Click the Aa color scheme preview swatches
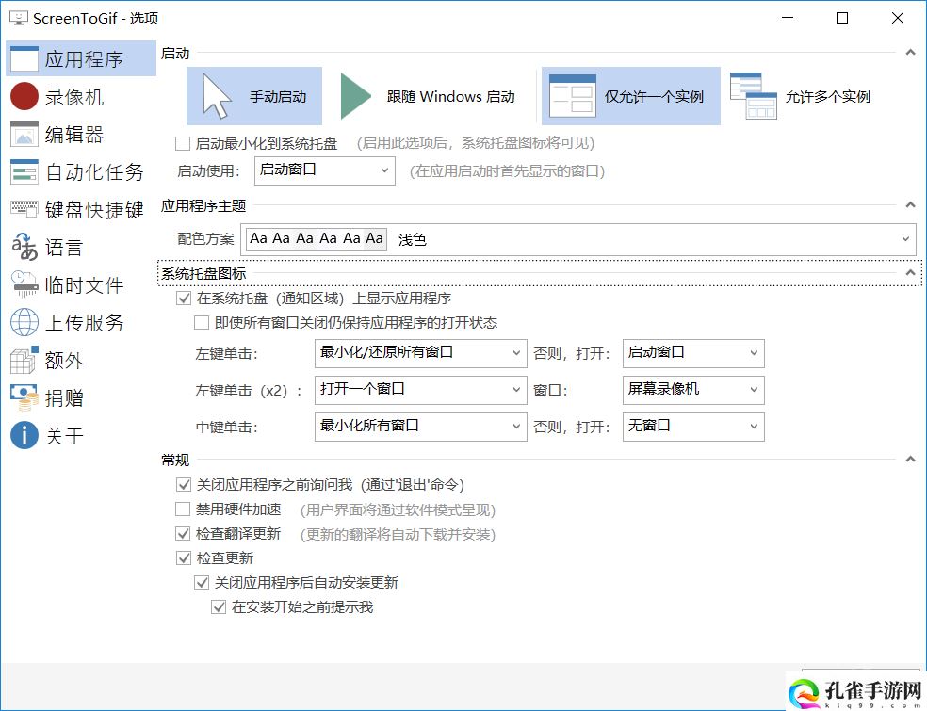This screenshot has height=711, width=927. point(316,238)
